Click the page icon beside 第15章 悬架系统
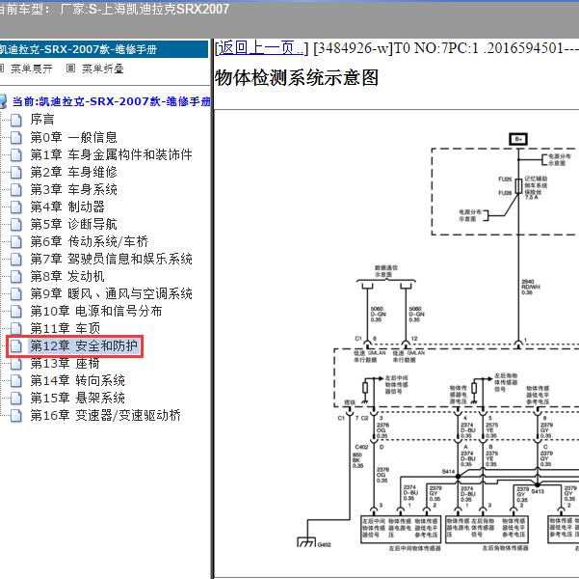The image size is (579, 579). tap(15, 399)
